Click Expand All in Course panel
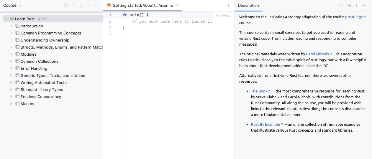This screenshot has height=159, width=372. click(73, 5)
